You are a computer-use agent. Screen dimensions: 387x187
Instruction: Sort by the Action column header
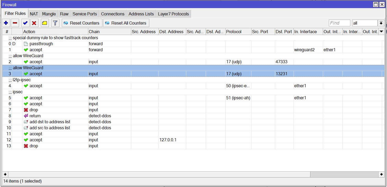point(55,32)
